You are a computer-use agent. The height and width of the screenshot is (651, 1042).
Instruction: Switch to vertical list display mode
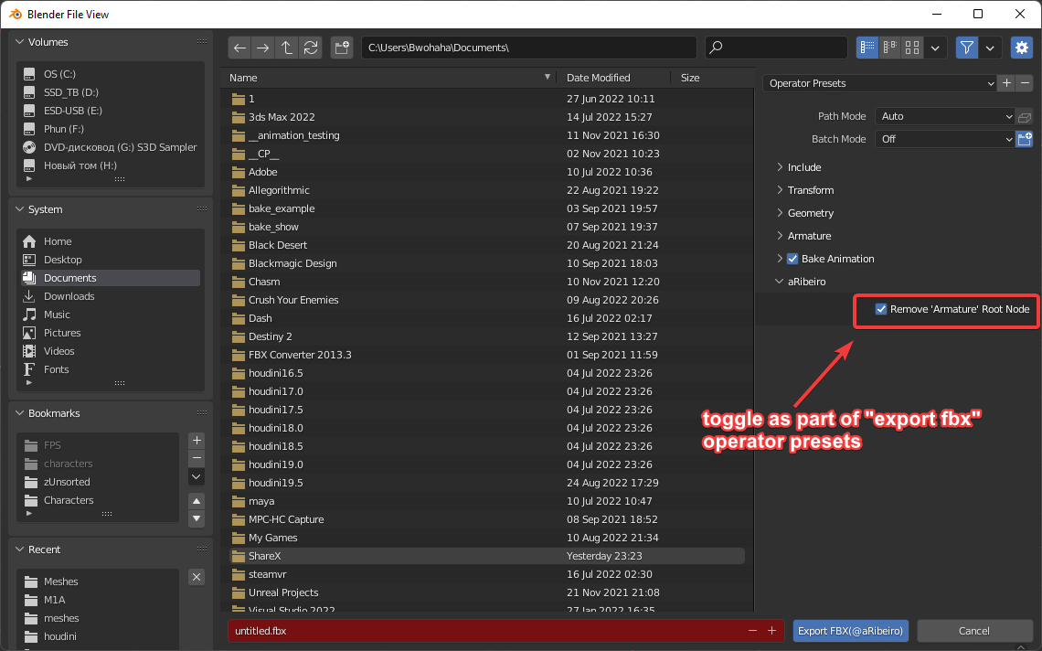(867, 48)
